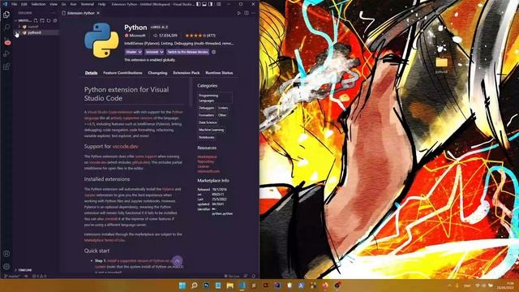
Task: Open the Selection menu
Action: pos(38,4)
